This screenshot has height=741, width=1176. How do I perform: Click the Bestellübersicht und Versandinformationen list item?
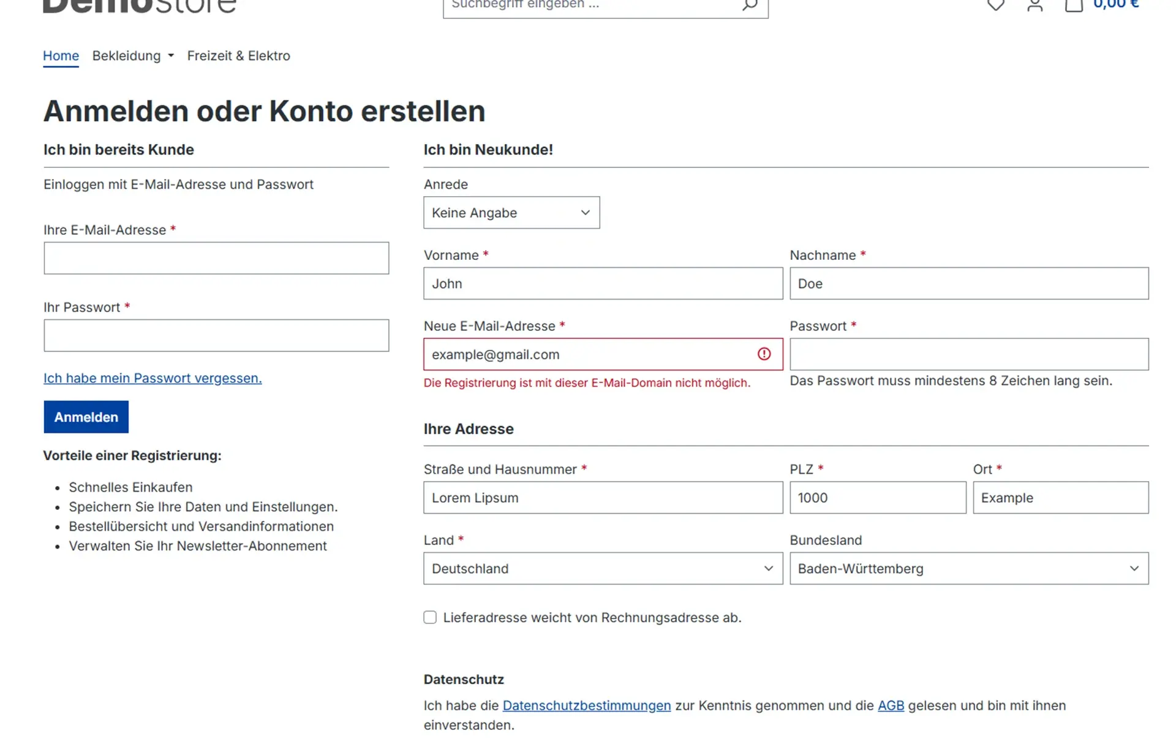[201, 526]
